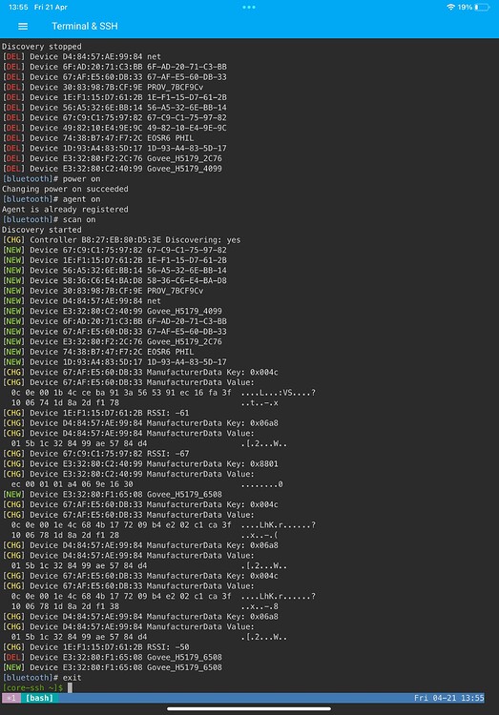This screenshot has width=499, height=715.
Task: Click the 'agent on' command line
Action: 52,199
